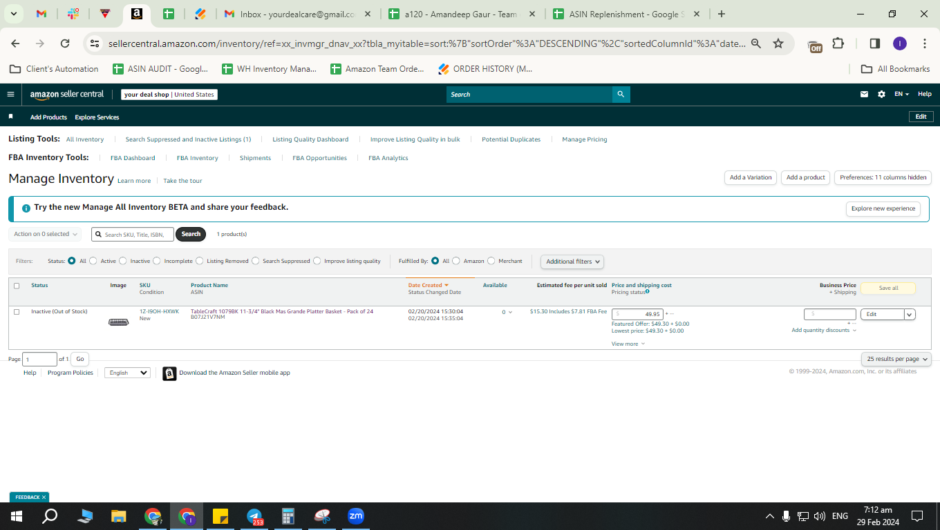Image resolution: width=940 pixels, height=530 pixels.
Task: Open the Chrome three-dot menu
Action: [925, 43]
